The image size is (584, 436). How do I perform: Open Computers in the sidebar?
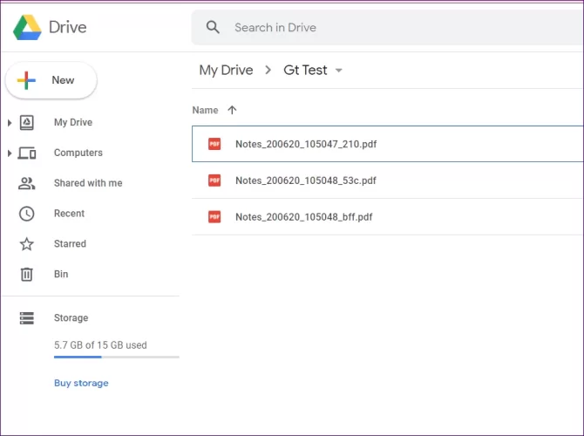coord(78,153)
